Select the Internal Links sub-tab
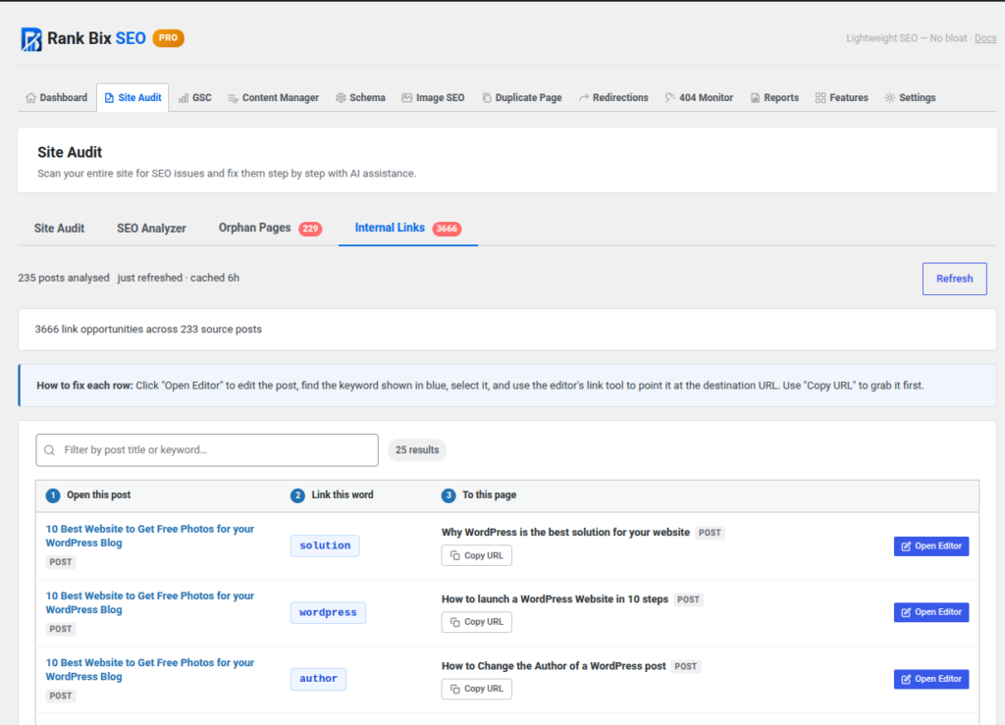The image size is (1005, 725). 407,229
